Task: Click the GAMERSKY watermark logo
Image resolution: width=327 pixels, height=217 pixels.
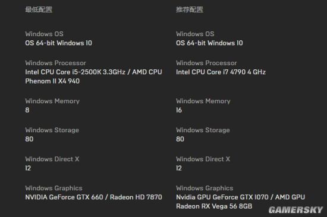Action: pos(295,210)
